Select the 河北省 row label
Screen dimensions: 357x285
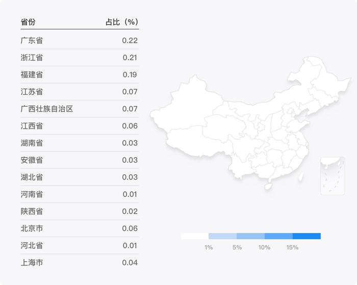[32, 245]
